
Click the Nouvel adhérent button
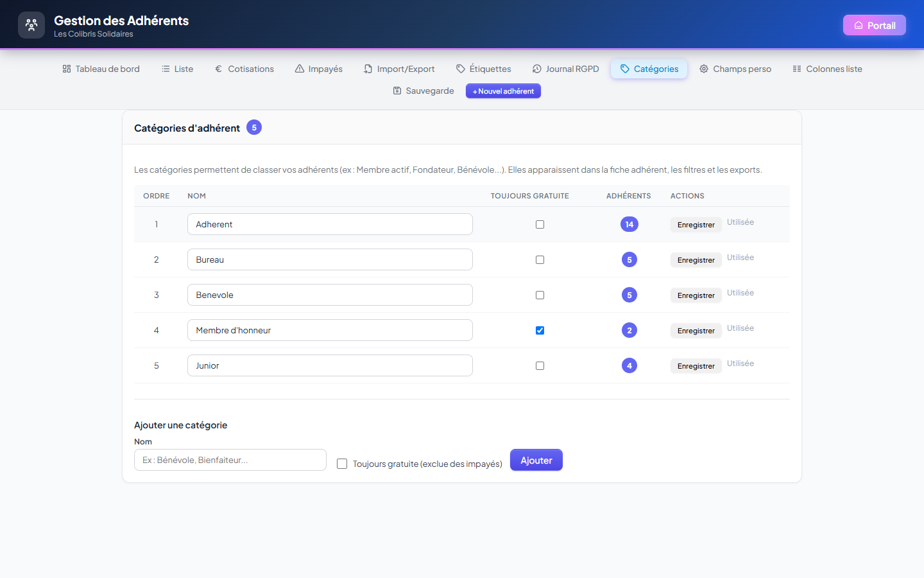pyautogui.click(x=503, y=91)
